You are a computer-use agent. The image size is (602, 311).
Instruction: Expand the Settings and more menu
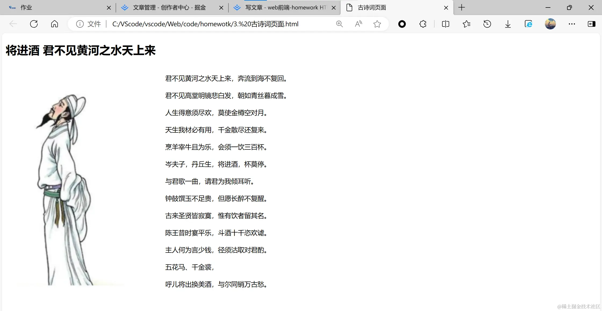coord(572,24)
